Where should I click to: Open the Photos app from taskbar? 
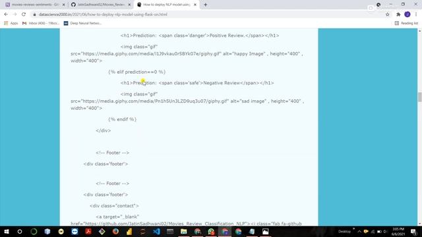tap(265, 231)
